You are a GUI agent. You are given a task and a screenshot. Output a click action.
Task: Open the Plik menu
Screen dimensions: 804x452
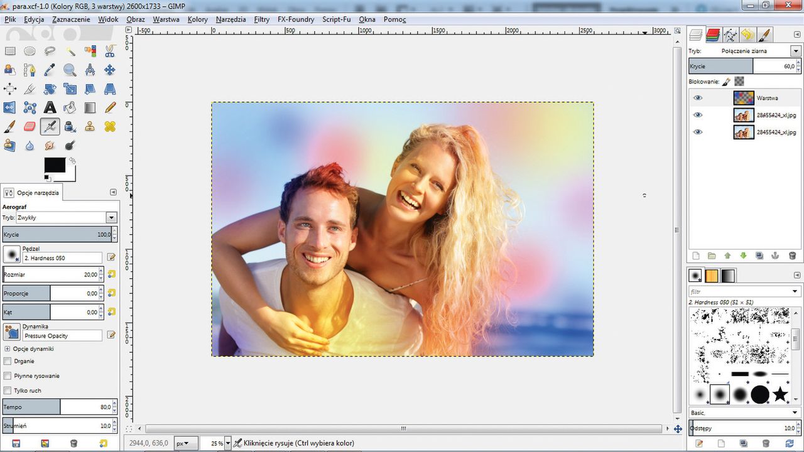pyautogui.click(x=10, y=19)
